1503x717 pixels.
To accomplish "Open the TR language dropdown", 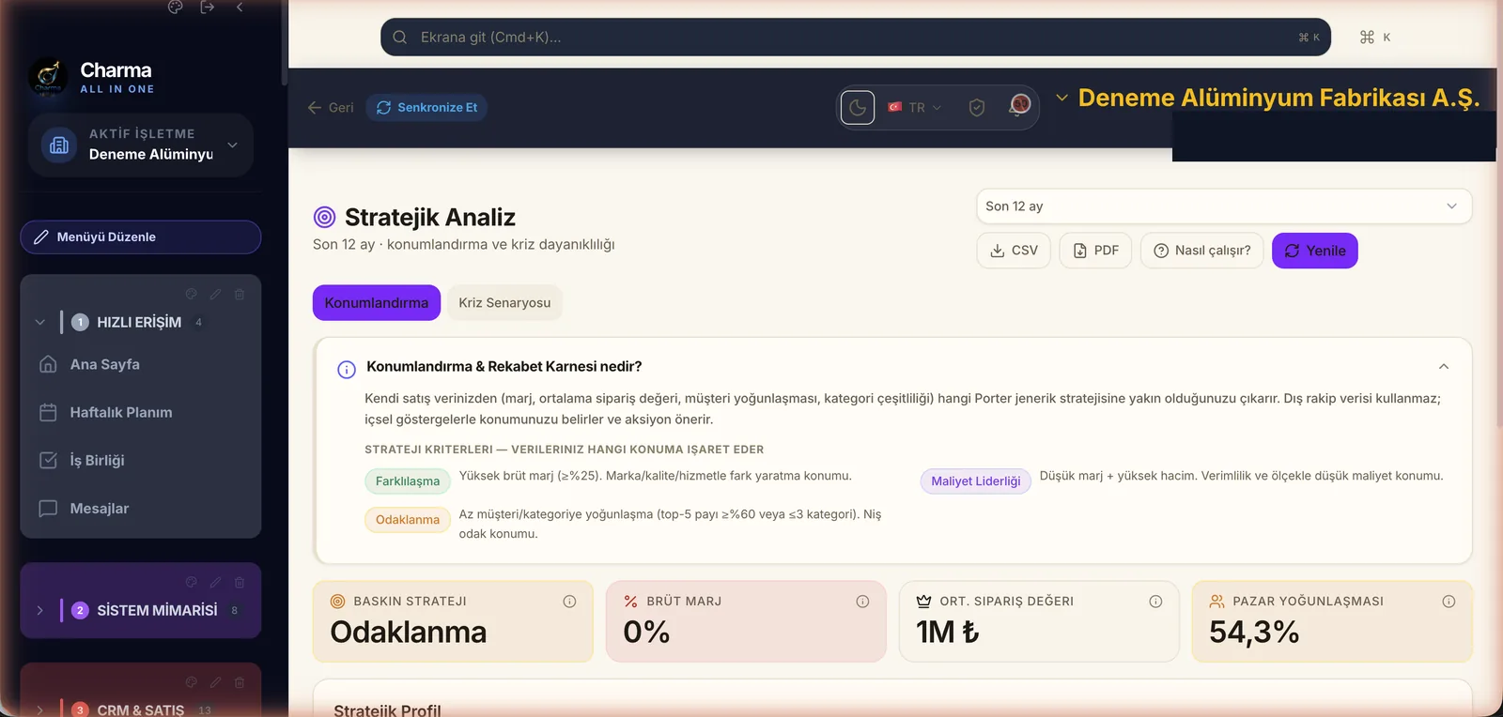I will click(915, 108).
